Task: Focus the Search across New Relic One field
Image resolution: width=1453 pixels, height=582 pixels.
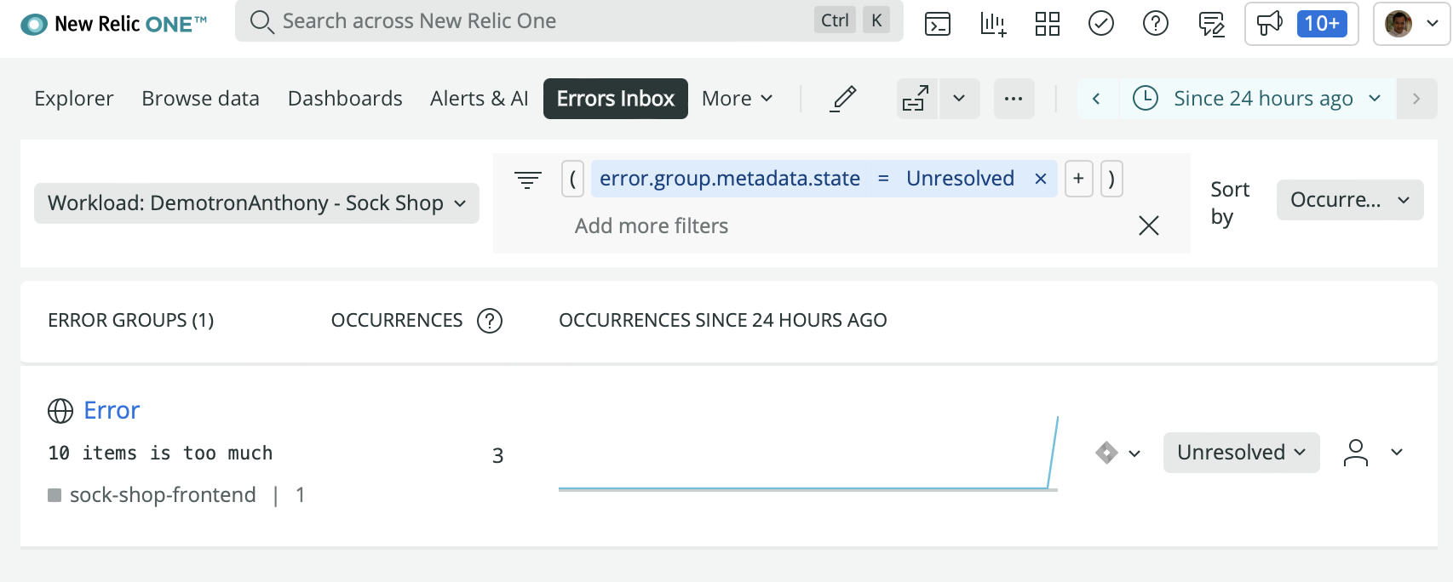Action: tap(569, 21)
